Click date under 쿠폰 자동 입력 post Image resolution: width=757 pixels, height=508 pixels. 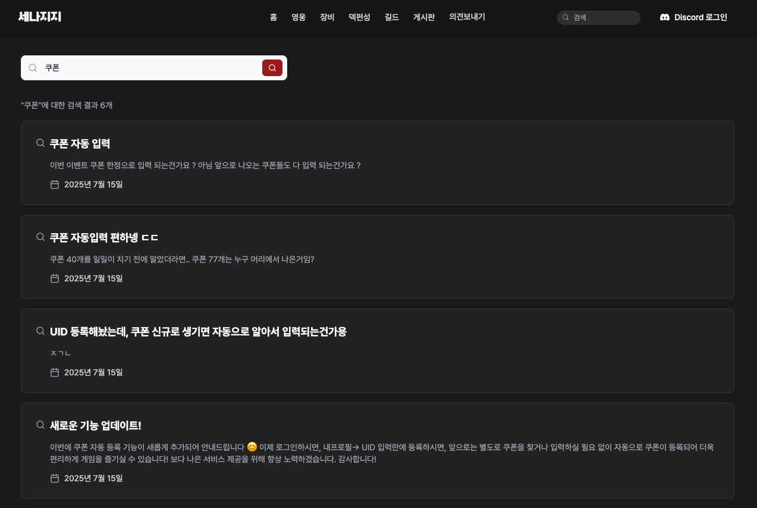pos(93,184)
